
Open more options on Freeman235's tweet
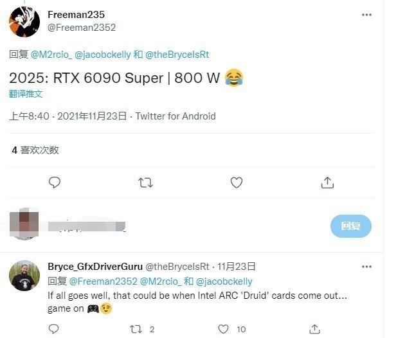366,15
